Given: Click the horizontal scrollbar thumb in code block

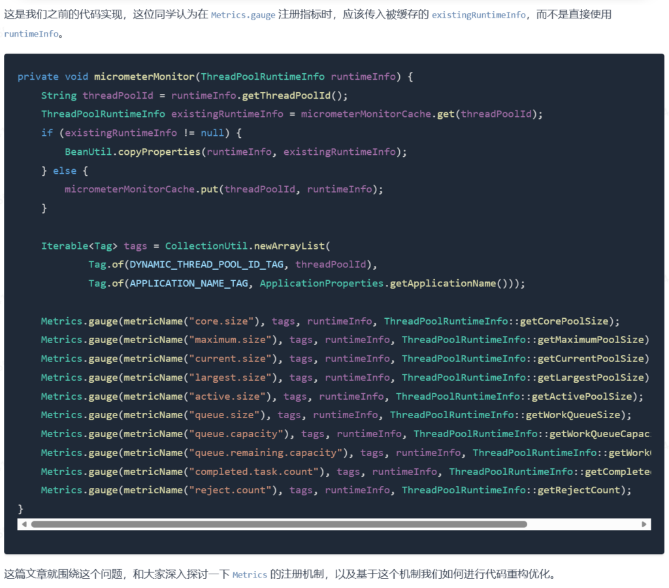Looking at the screenshot, I should pyautogui.click(x=279, y=524).
